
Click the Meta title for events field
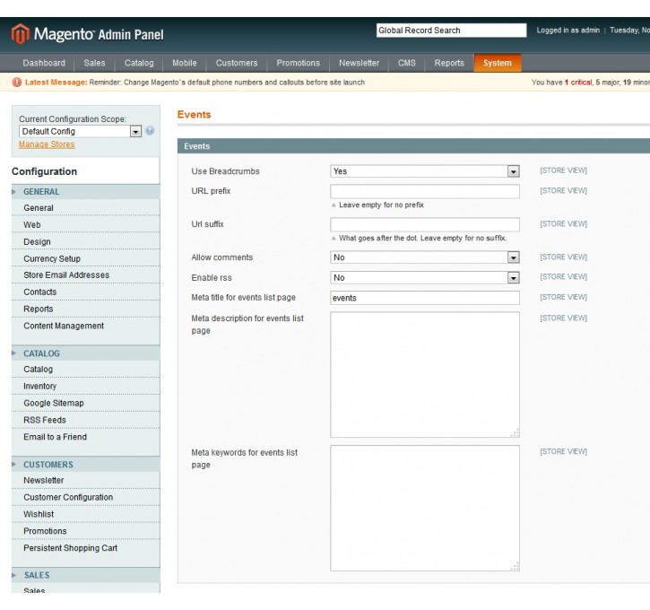click(x=425, y=298)
